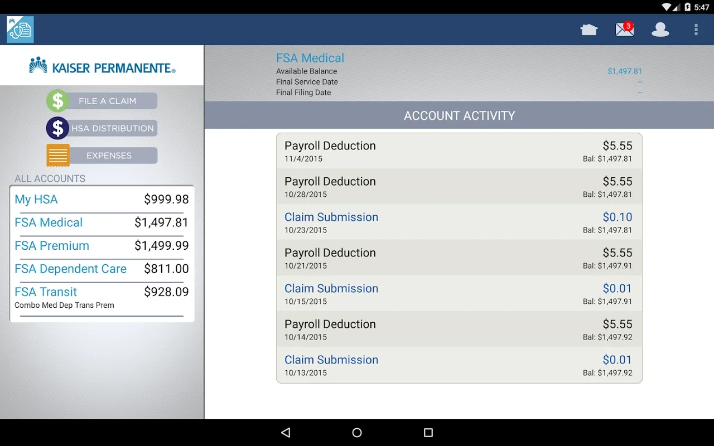Click the Account Activity header bar
Viewport: 714px width, 446px height.
tap(459, 115)
